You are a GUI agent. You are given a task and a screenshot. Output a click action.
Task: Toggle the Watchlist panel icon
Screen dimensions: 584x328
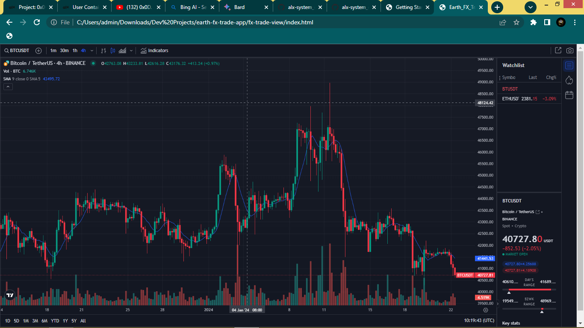click(x=569, y=65)
